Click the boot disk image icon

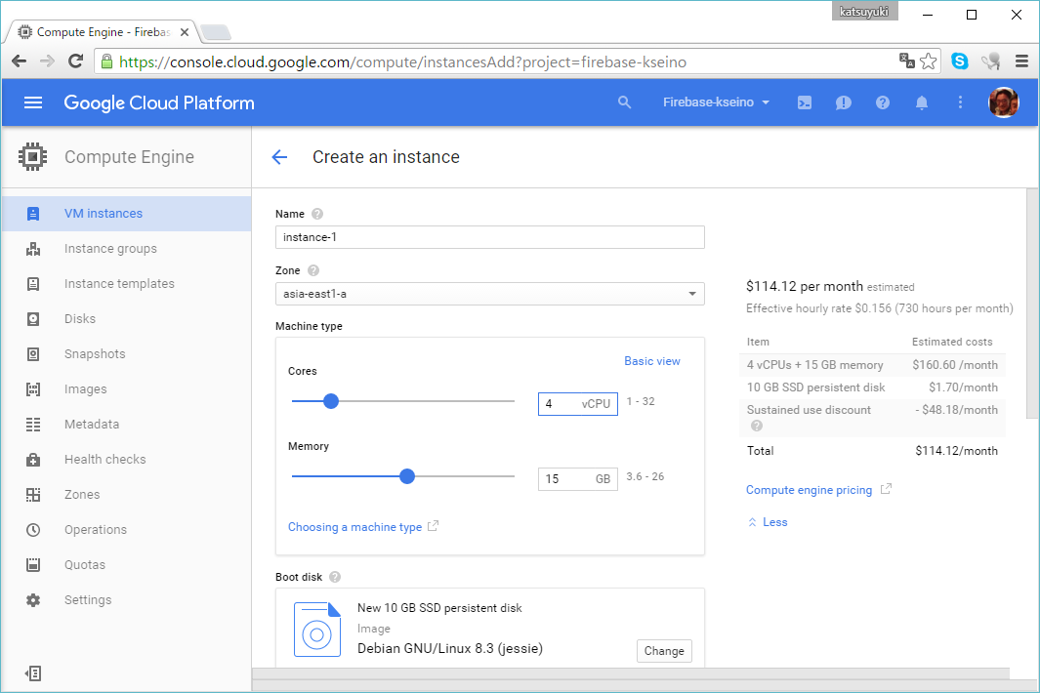pyautogui.click(x=317, y=630)
